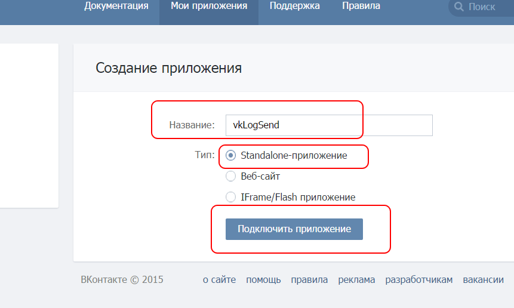Open the Поддержка section
This screenshot has width=514, height=308.
click(x=295, y=6)
